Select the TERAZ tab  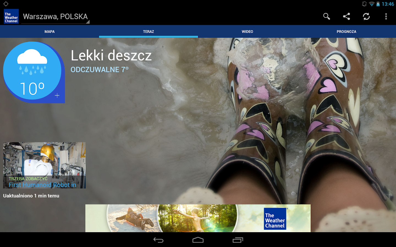[x=148, y=31]
